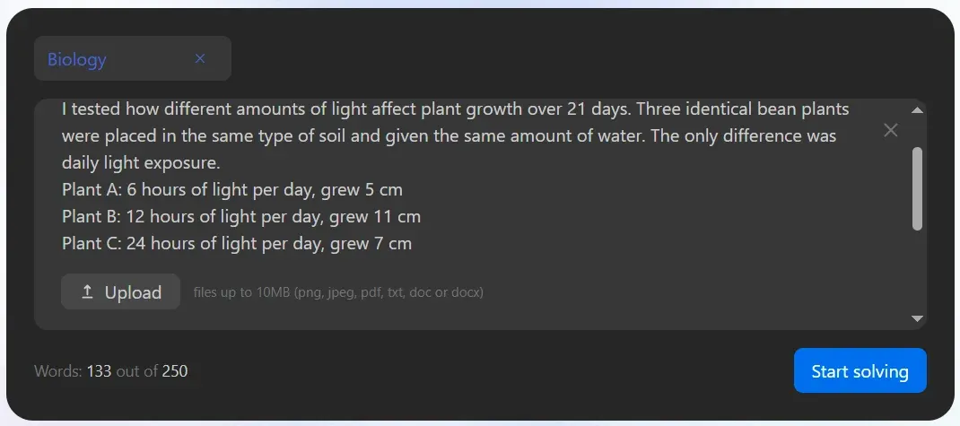
Task: Click the 'were placed in the same type' line
Action: (449, 136)
